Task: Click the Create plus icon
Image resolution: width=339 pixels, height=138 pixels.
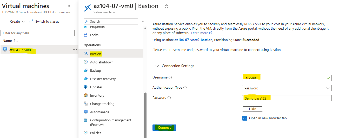Action: [x=6, y=21]
